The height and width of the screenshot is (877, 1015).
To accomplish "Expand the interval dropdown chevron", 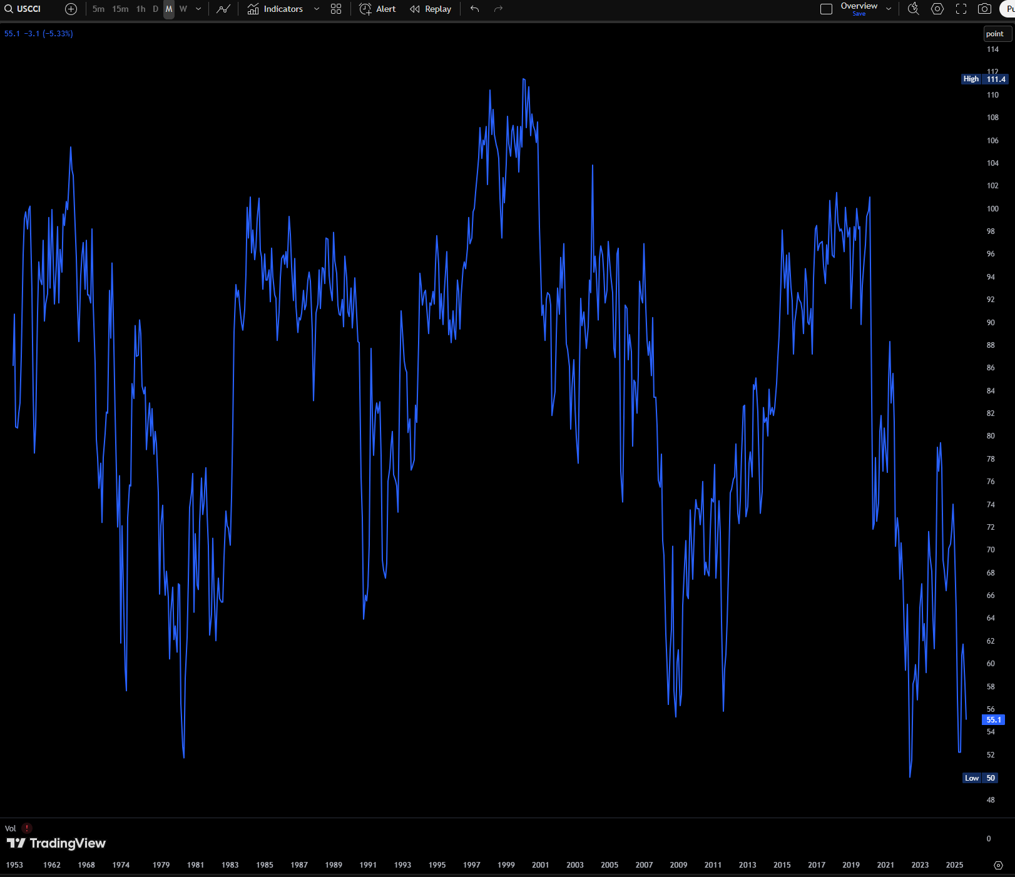I will 198,9.
